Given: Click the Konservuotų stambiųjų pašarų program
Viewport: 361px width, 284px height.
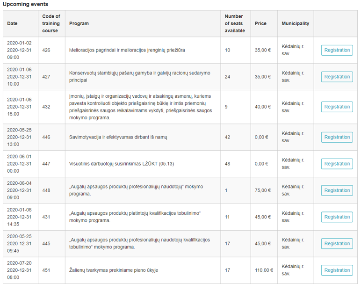Looking at the screenshot, I should 139,77.
